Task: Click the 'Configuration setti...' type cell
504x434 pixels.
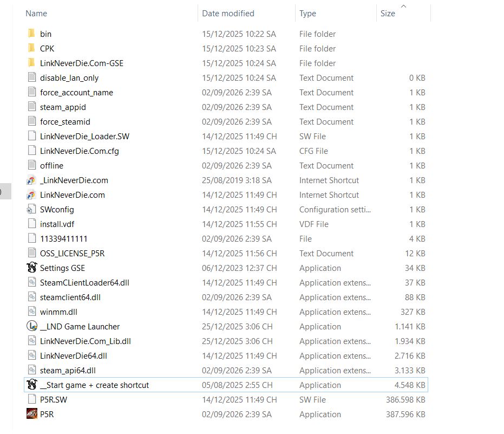Action: tap(335, 210)
